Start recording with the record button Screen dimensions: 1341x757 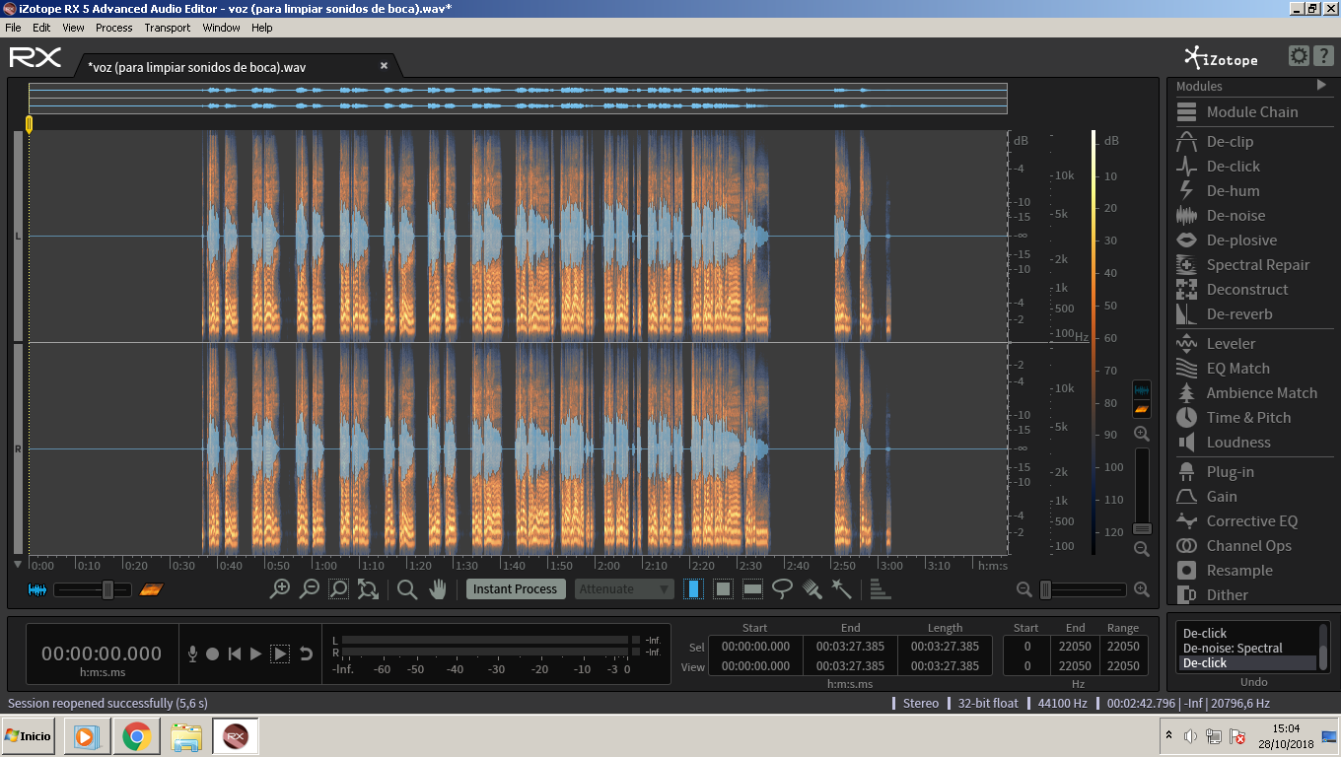(x=212, y=654)
